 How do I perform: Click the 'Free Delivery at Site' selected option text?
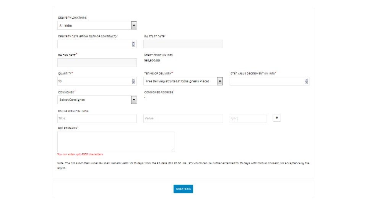(177, 81)
